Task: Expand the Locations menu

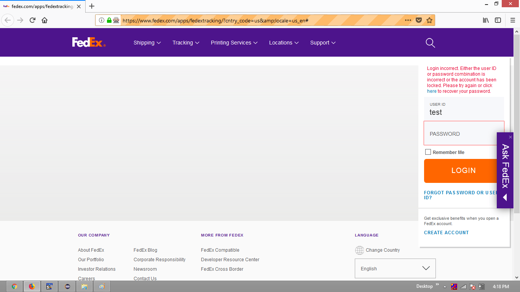Action: pyautogui.click(x=284, y=43)
